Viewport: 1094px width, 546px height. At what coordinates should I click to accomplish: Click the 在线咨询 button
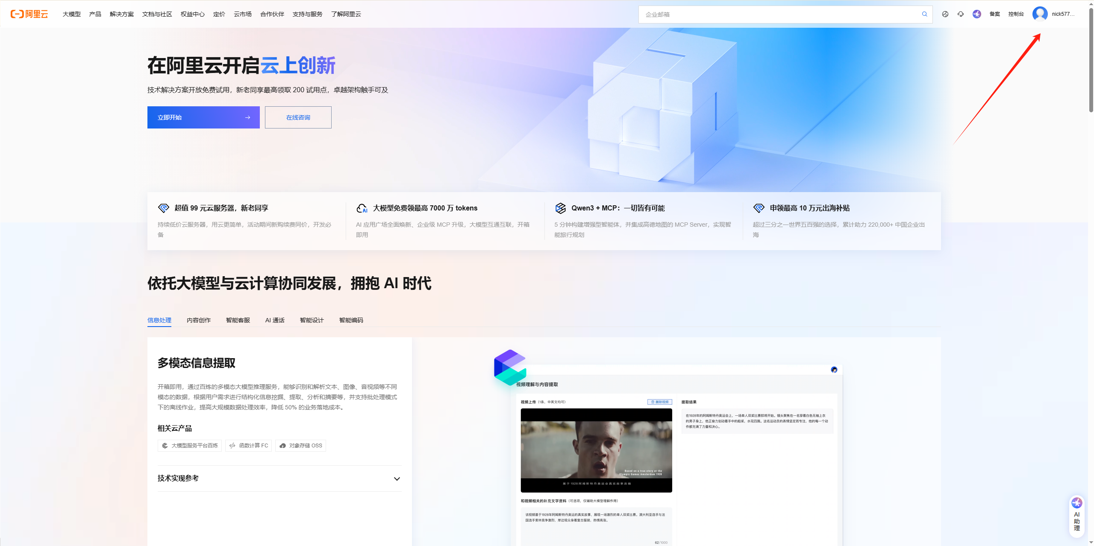pyautogui.click(x=298, y=117)
